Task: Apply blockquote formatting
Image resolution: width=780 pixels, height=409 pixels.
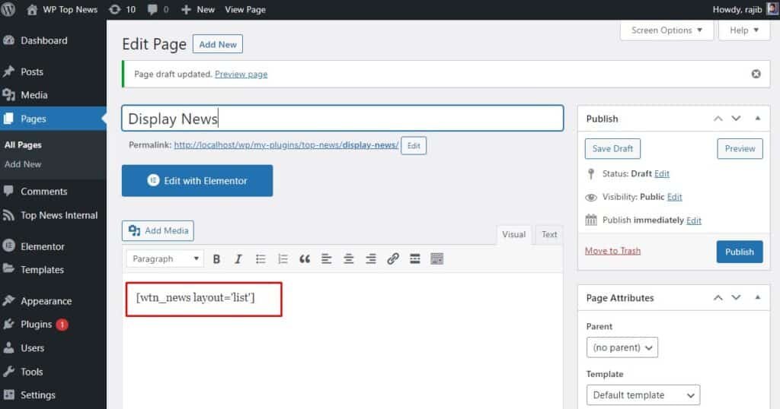Action: point(305,259)
